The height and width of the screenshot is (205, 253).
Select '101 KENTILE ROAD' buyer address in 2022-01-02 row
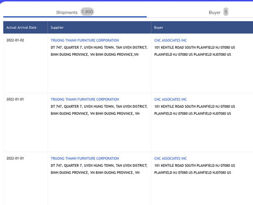point(195,47)
